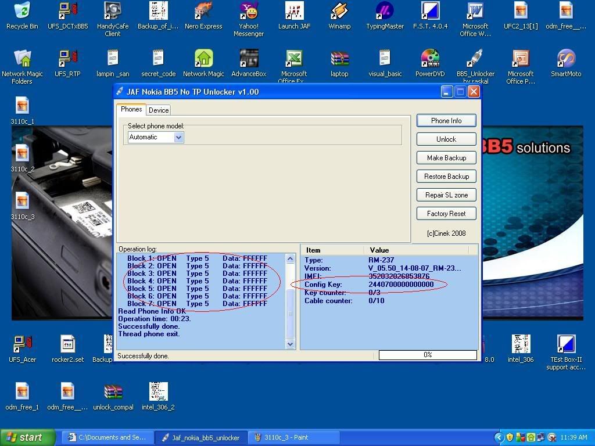Select the 'Operation time: 00:23.' log line

tap(155, 319)
